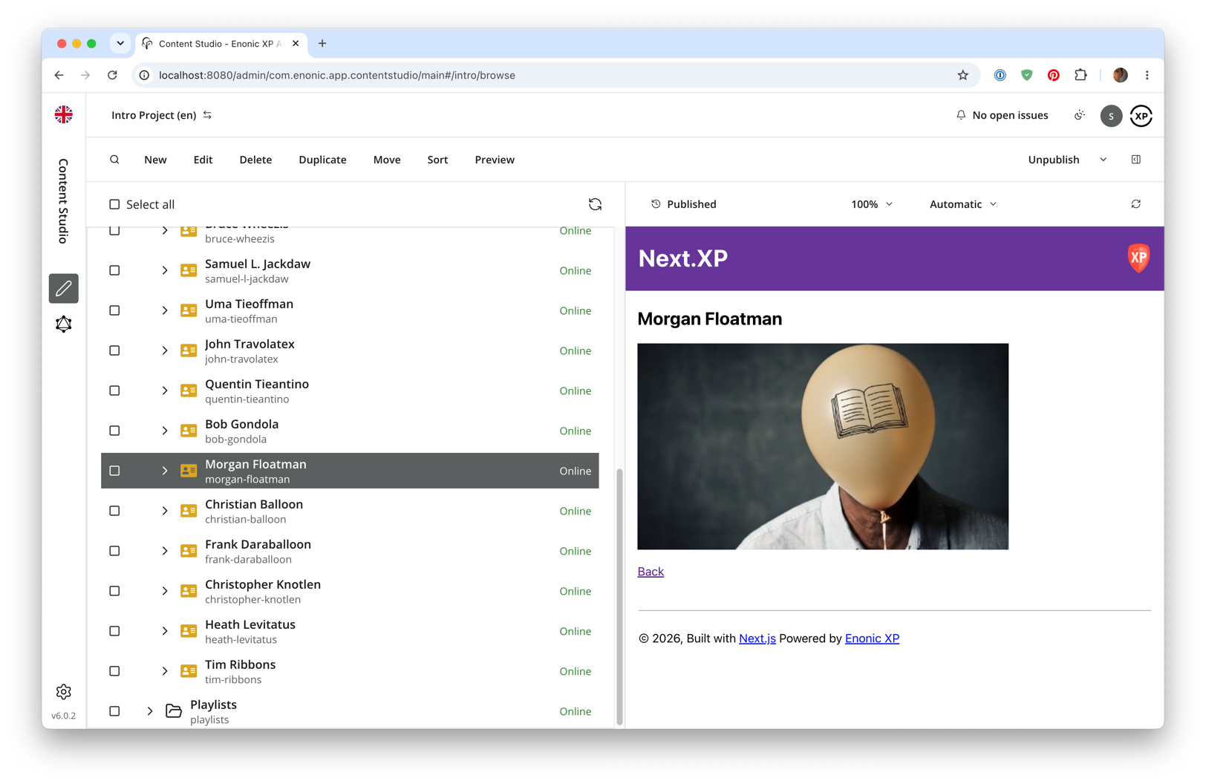Click the UK flag project icon
The width and height of the screenshot is (1206, 784).
(64, 114)
